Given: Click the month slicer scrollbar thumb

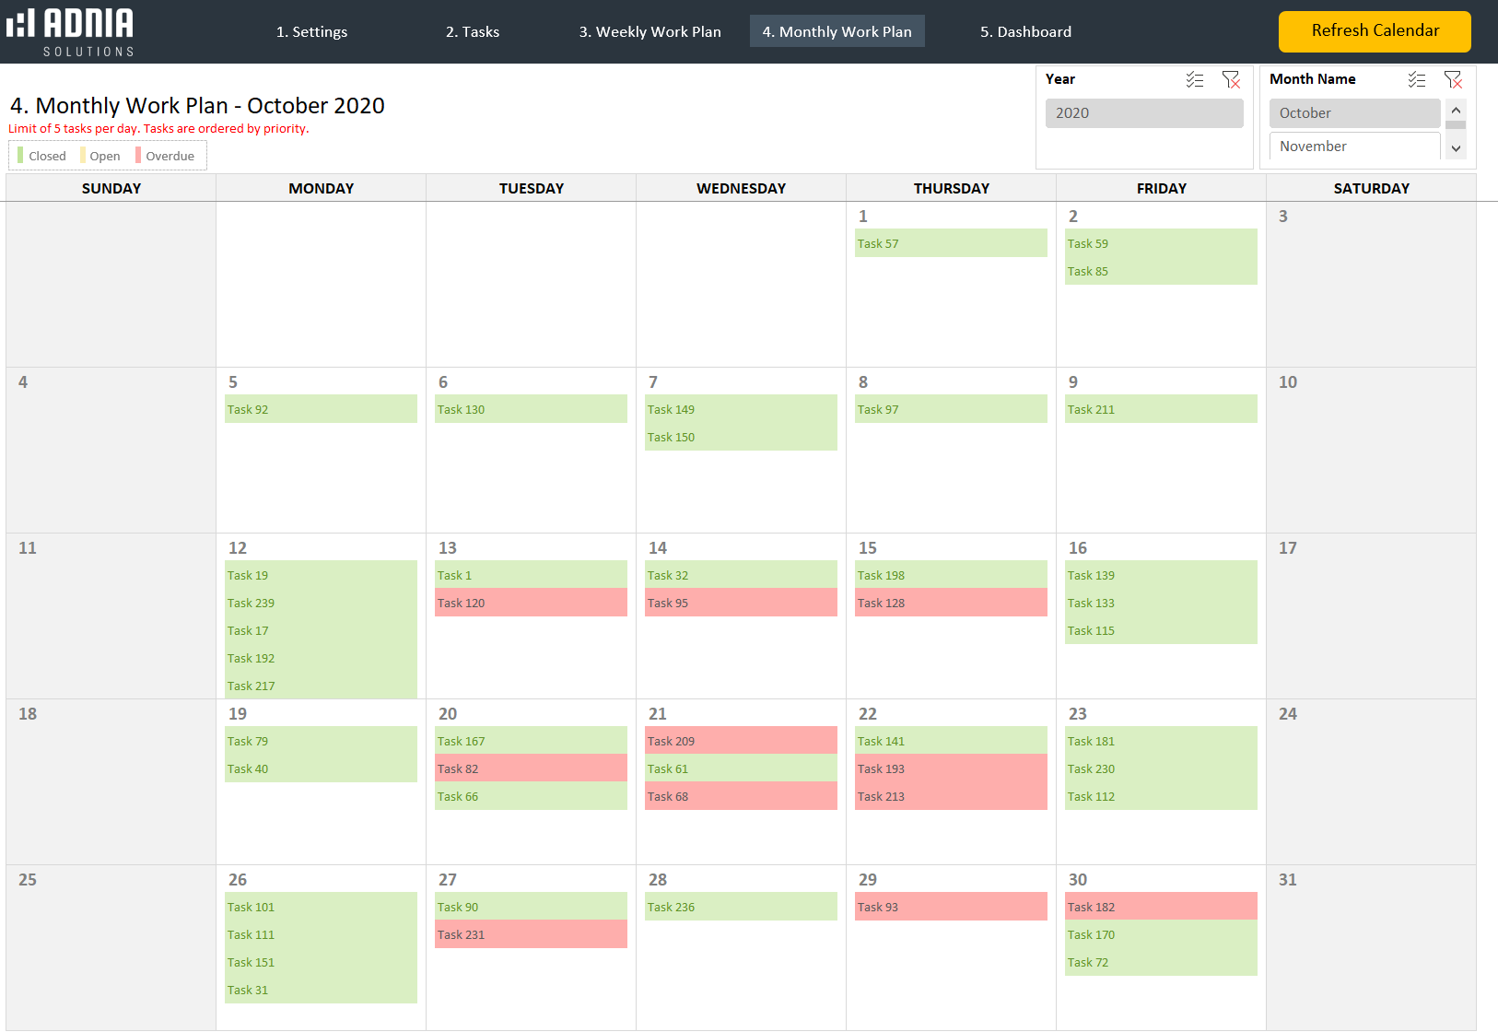Looking at the screenshot, I should point(1456,124).
